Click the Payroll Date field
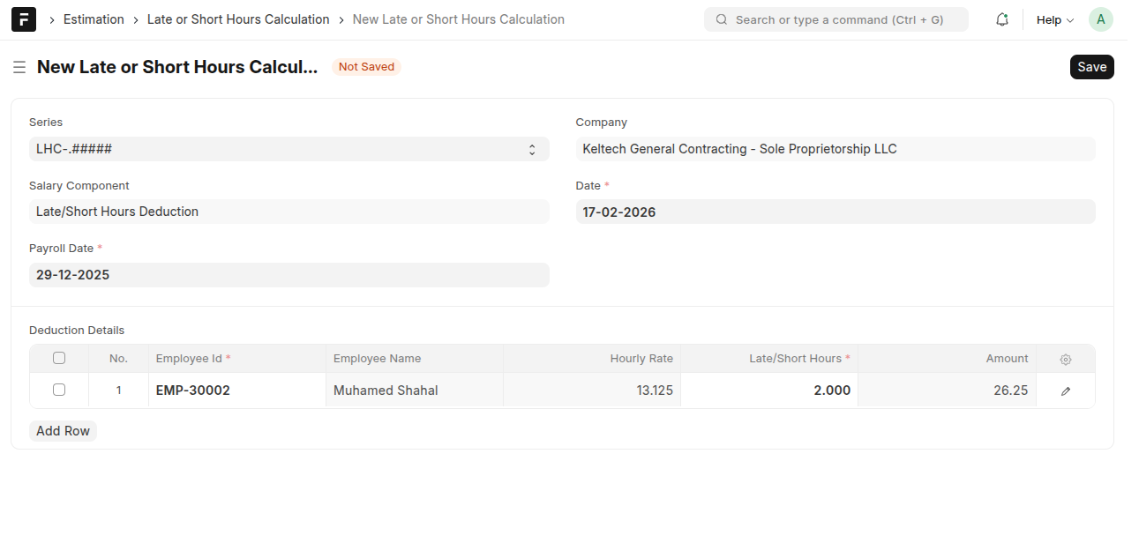 click(288, 275)
